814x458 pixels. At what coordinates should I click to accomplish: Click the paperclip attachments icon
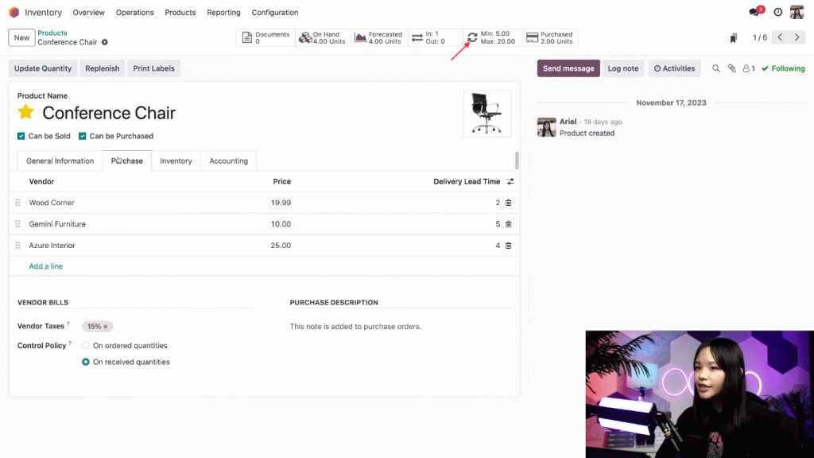pos(732,68)
